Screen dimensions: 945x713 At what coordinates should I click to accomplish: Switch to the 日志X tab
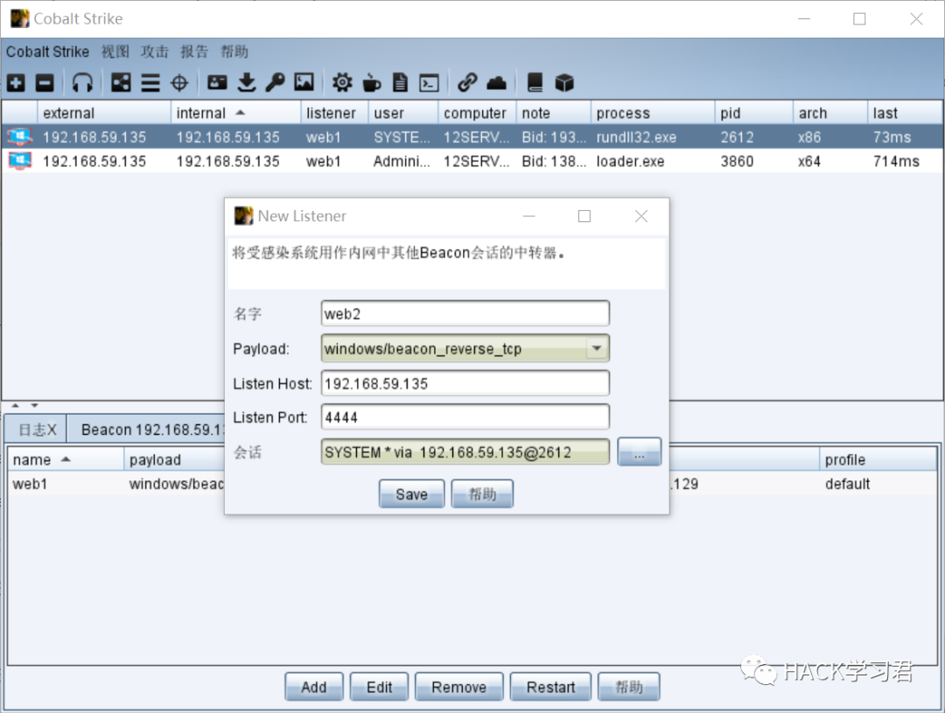[36, 430]
